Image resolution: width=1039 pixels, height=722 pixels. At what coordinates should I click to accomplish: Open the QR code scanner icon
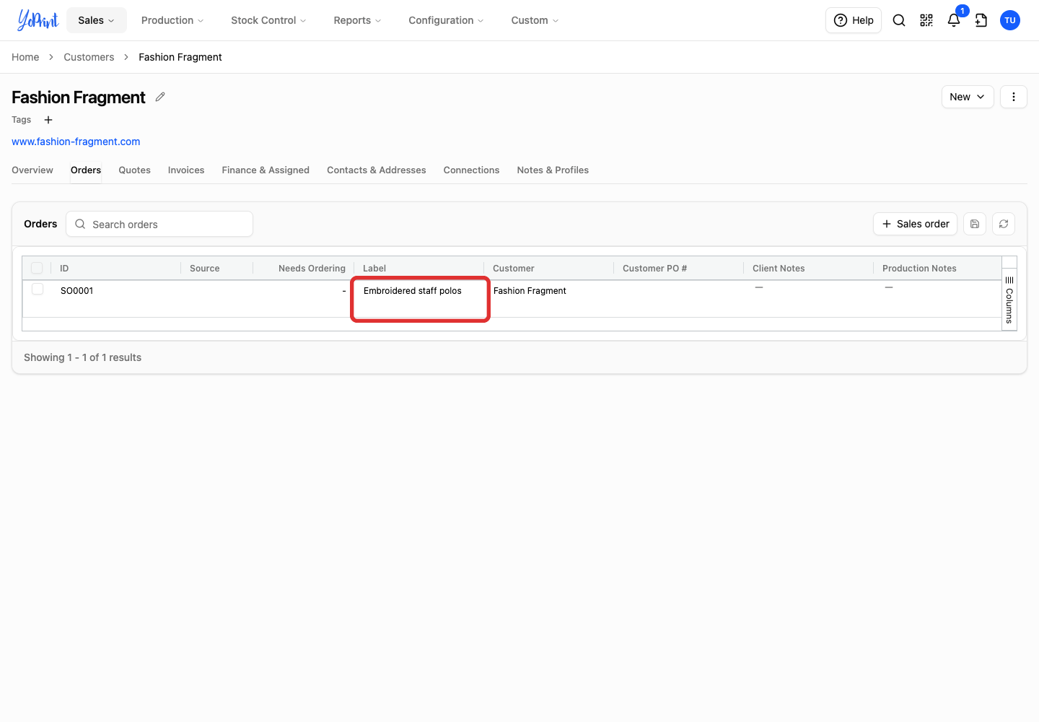[926, 20]
